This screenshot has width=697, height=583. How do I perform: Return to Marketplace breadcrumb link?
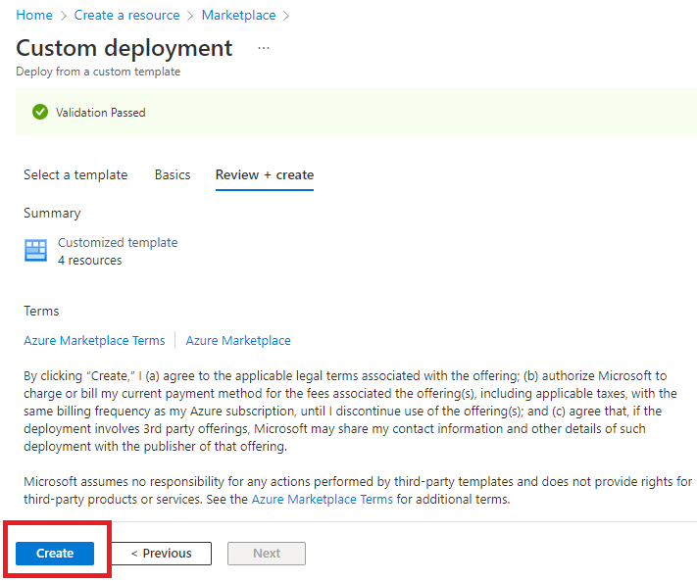(238, 16)
